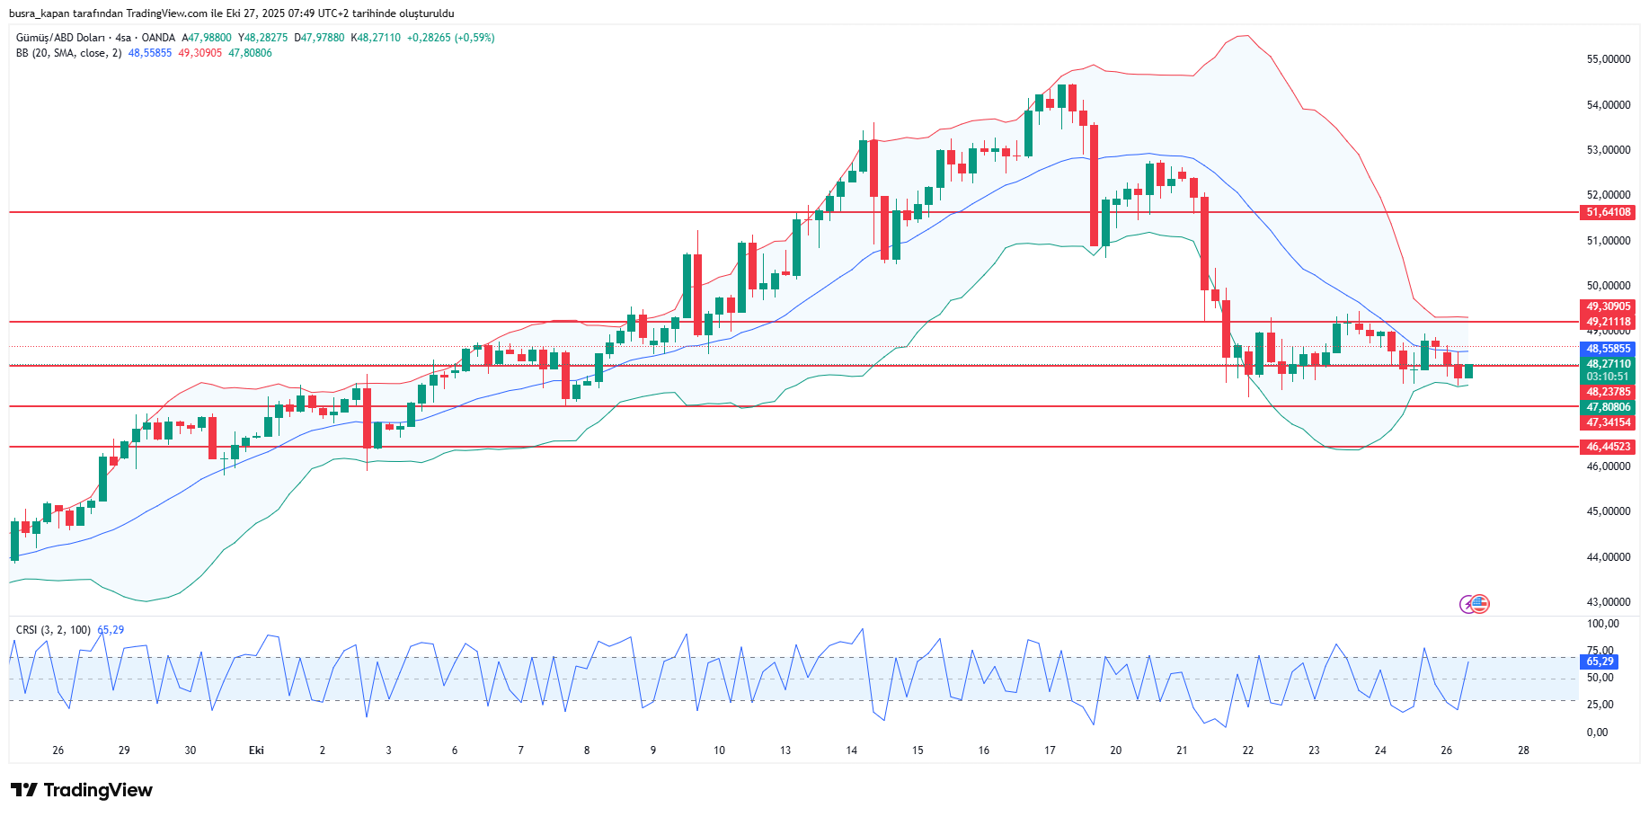1649x817 pixels.
Task: Click the green 47,80806 value in BB legend
Action: [250, 53]
